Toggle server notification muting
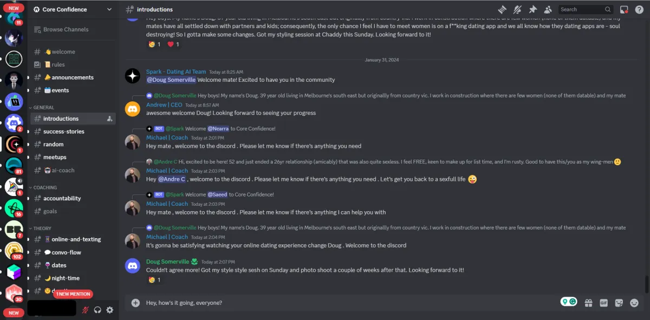Viewport: 650px width, 320px height. point(518,9)
